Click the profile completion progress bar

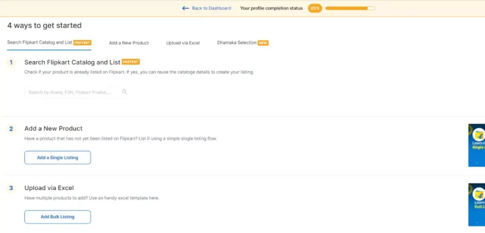point(350,9)
